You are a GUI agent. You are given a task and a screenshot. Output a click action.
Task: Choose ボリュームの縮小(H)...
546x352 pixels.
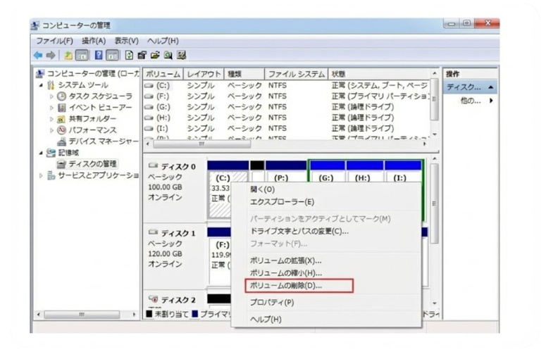(327, 273)
